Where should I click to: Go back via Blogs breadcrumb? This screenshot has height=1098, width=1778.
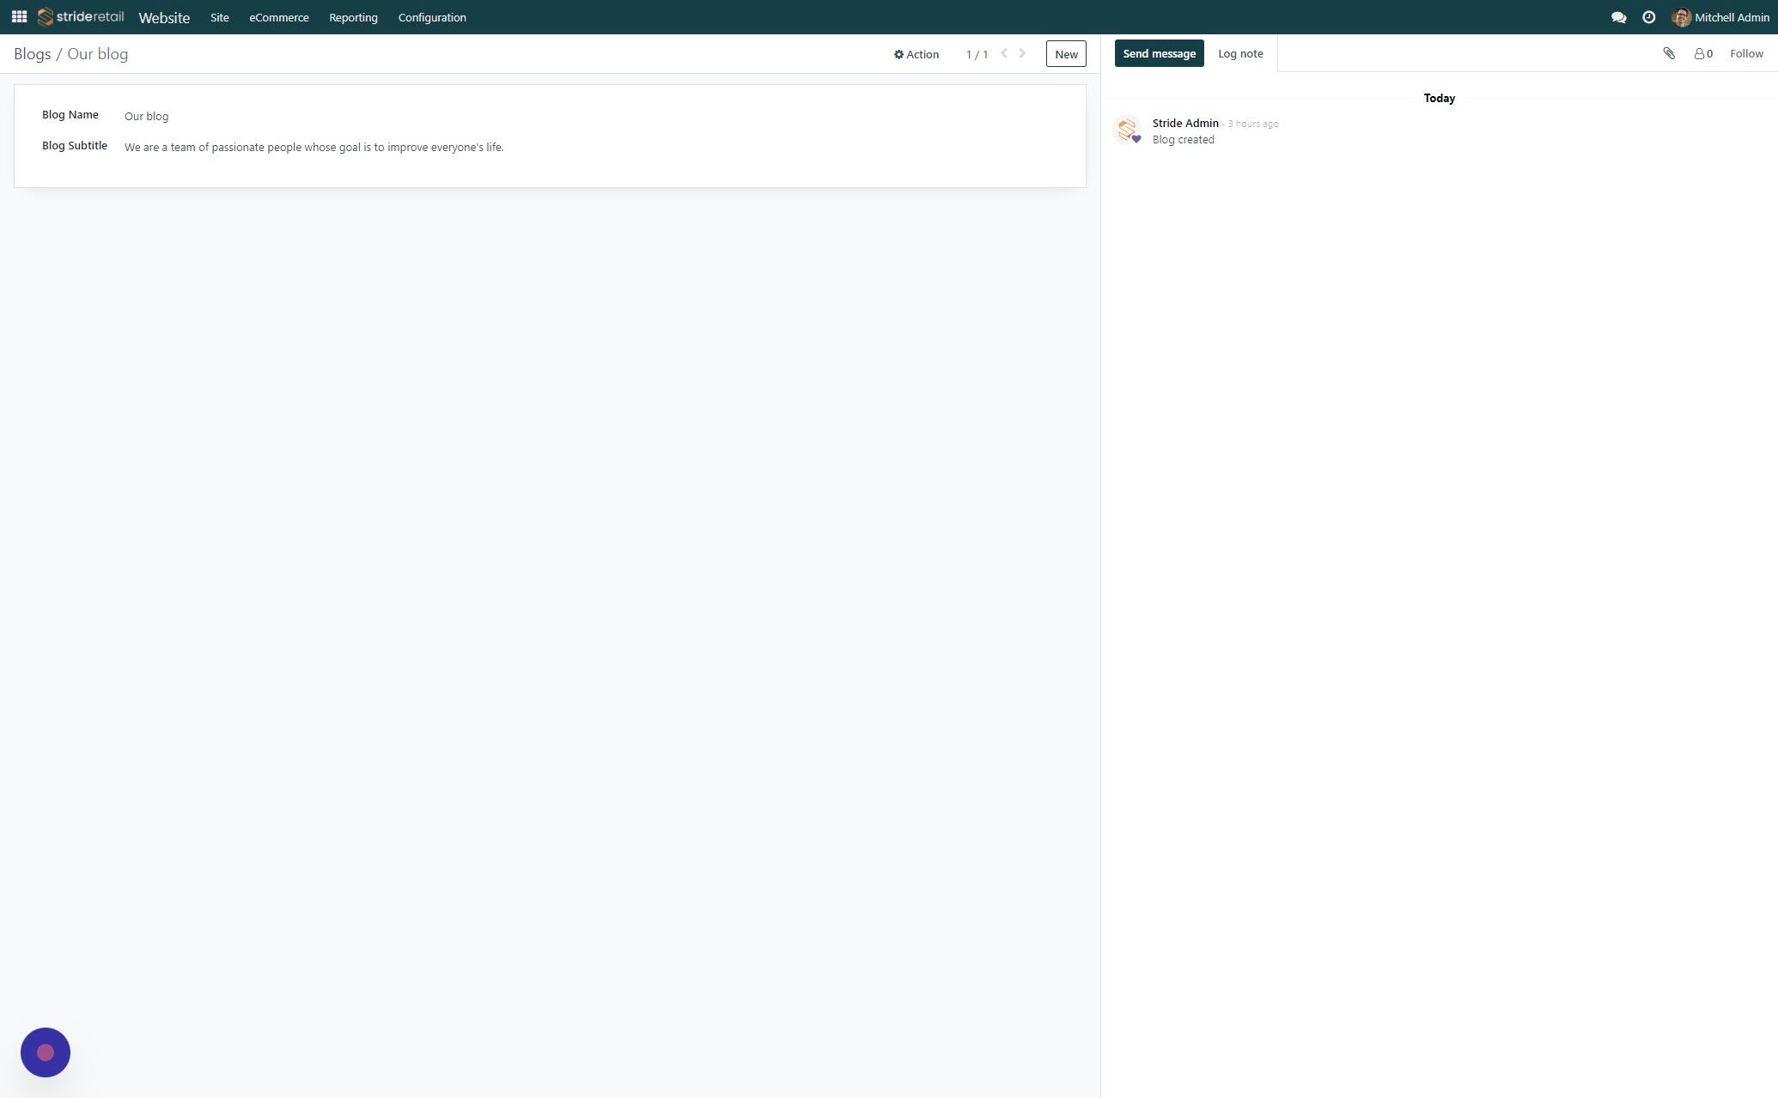pyautogui.click(x=33, y=54)
